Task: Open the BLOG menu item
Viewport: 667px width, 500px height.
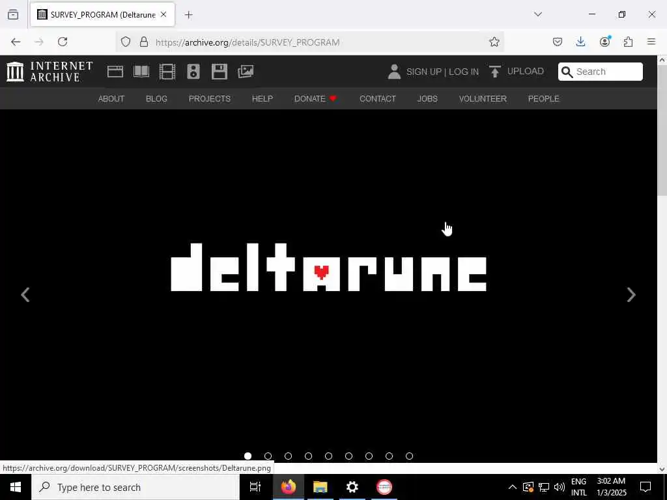Action: pyautogui.click(x=156, y=99)
